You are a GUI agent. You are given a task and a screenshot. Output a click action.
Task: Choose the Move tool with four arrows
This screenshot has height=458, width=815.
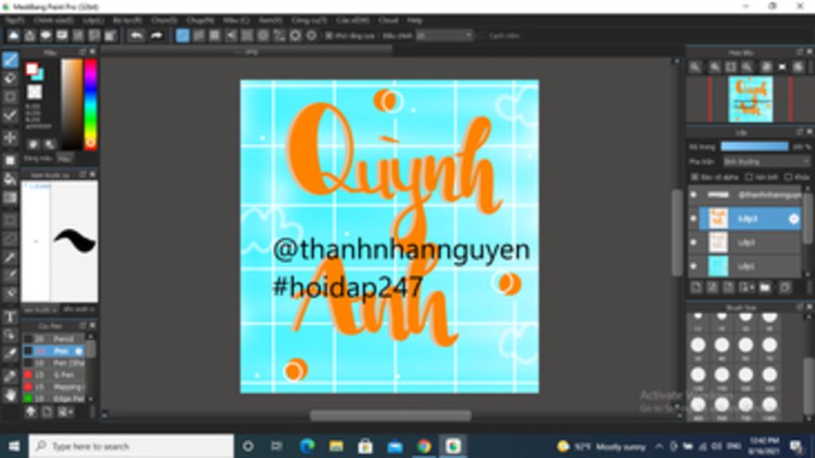[x=10, y=138]
